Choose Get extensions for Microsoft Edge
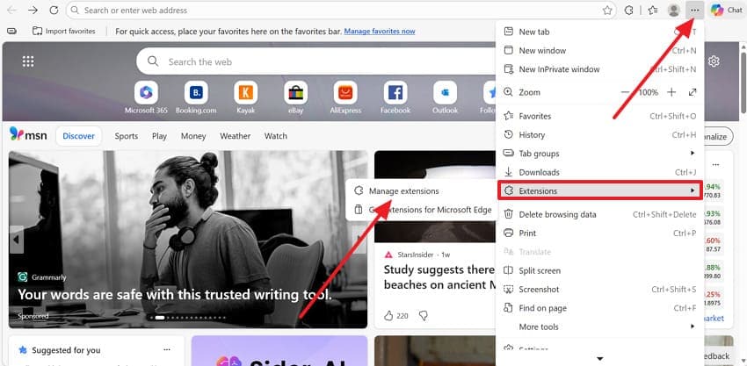Screen dimensions: 747x366 422,210
